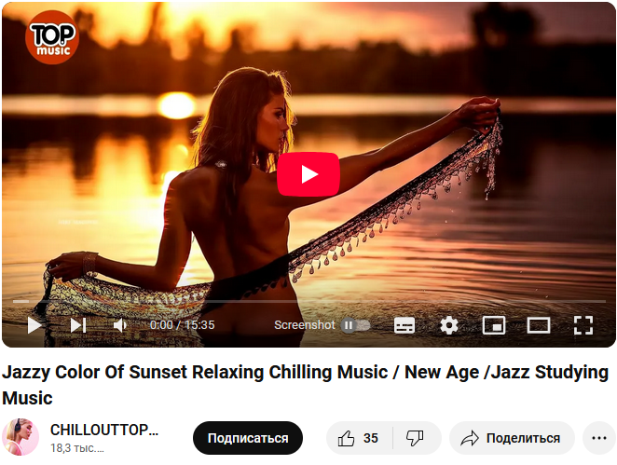Viewport: 617px width, 465px height.
Task: Click the video progress bar
Action: pos(308,301)
